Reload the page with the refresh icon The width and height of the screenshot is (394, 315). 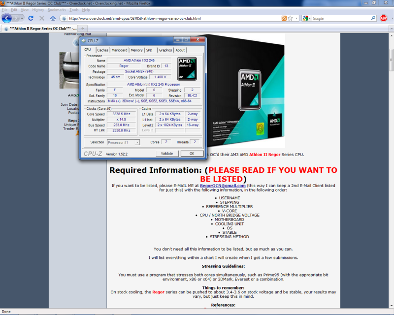click(31, 18)
